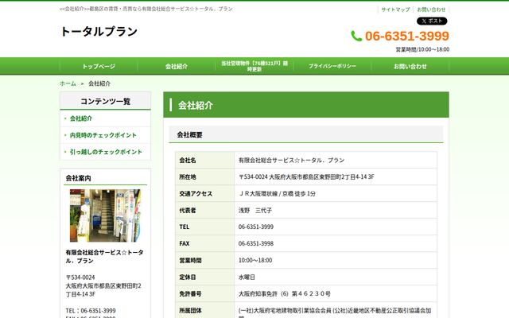Image resolution: width=509 pixels, height=318 pixels.
Task: Open お問い合わせ in the green navigation bar
Action: (x=410, y=66)
